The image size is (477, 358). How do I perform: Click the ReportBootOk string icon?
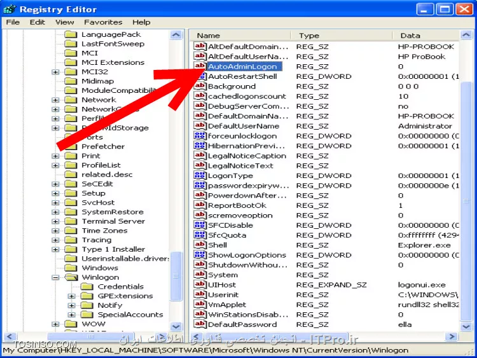200,205
